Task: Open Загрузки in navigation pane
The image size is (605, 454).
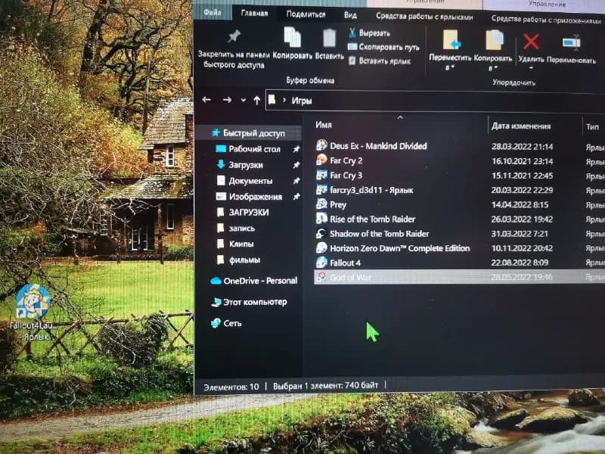Action: tap(245, 165)
